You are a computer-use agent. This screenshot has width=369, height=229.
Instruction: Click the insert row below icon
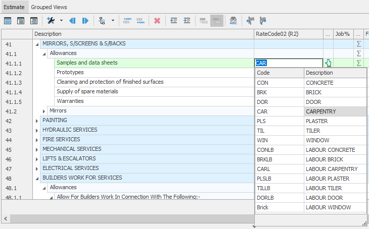[x=141, y=21]
